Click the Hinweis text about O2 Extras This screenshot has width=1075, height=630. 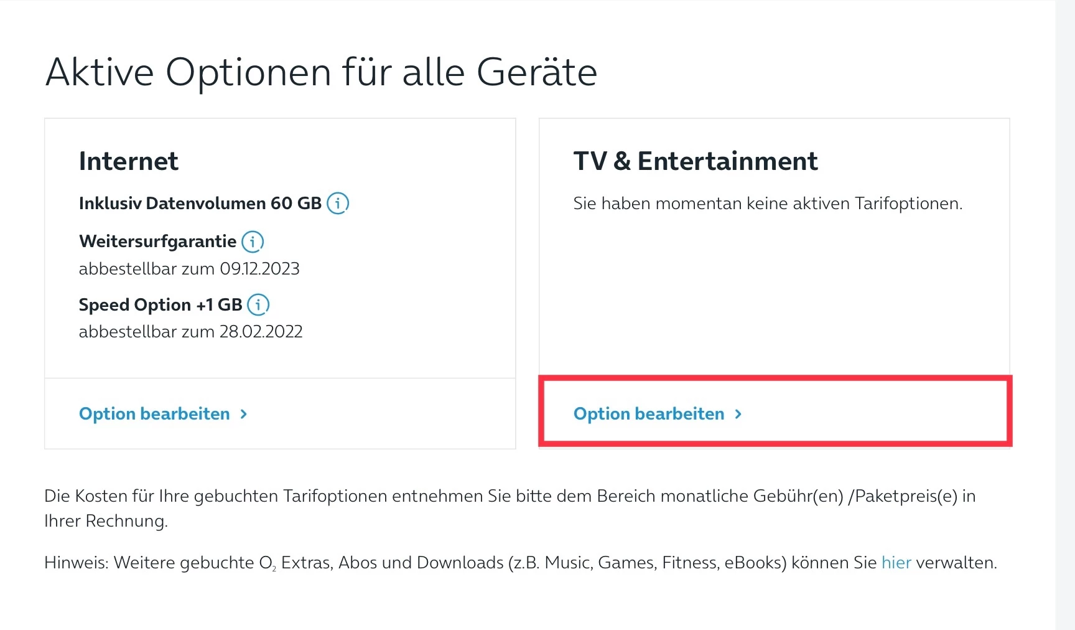tap(460, 563)
